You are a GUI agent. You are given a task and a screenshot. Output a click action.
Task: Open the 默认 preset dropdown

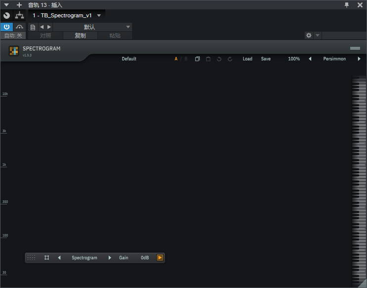92,27
